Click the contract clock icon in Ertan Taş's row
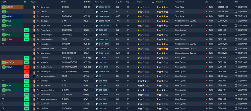 tap(236, 12)
